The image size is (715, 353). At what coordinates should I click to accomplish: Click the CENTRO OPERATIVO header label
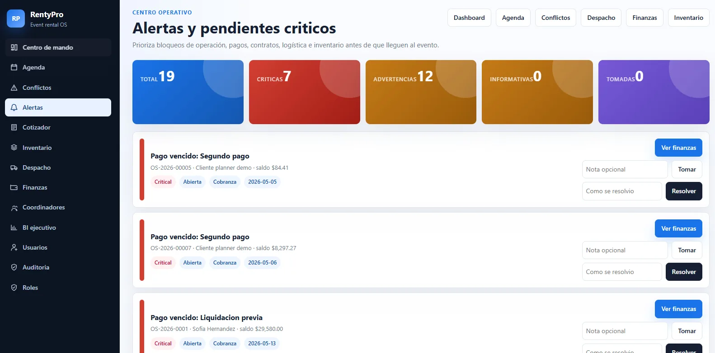(x=162, y=13)
